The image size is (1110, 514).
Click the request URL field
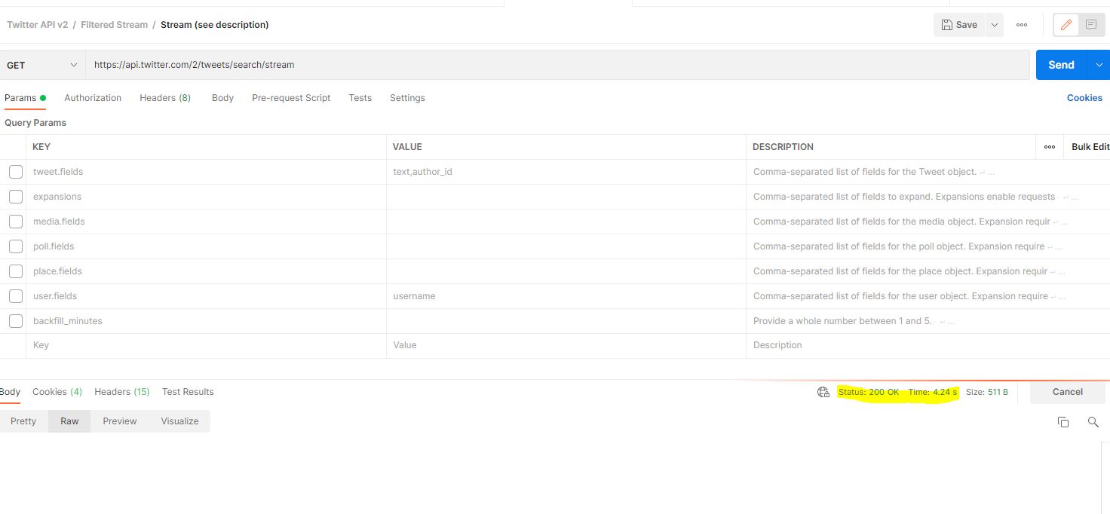[x=558, y=65]
